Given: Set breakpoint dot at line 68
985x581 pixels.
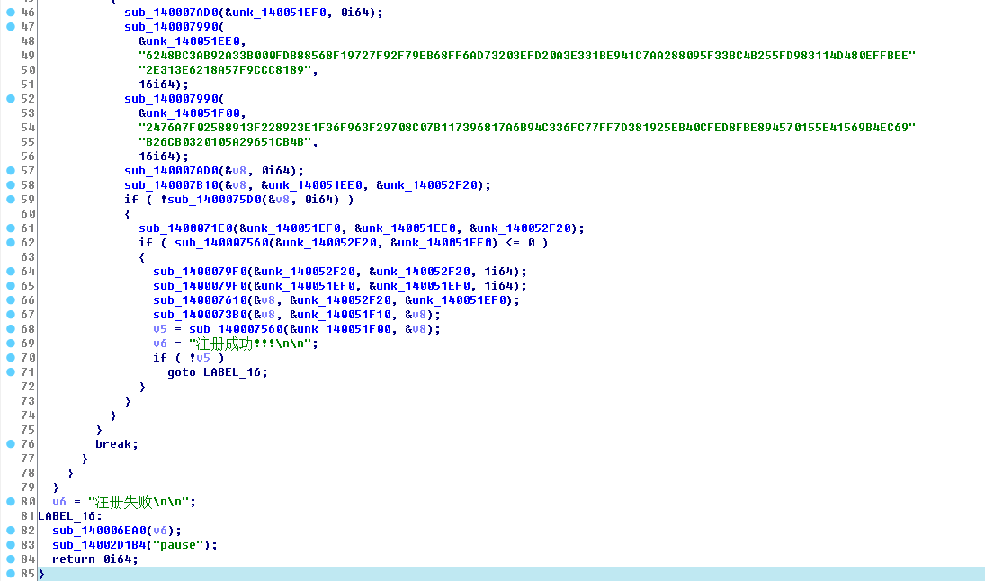Looking at the screenshot, I should click(11, 328).
